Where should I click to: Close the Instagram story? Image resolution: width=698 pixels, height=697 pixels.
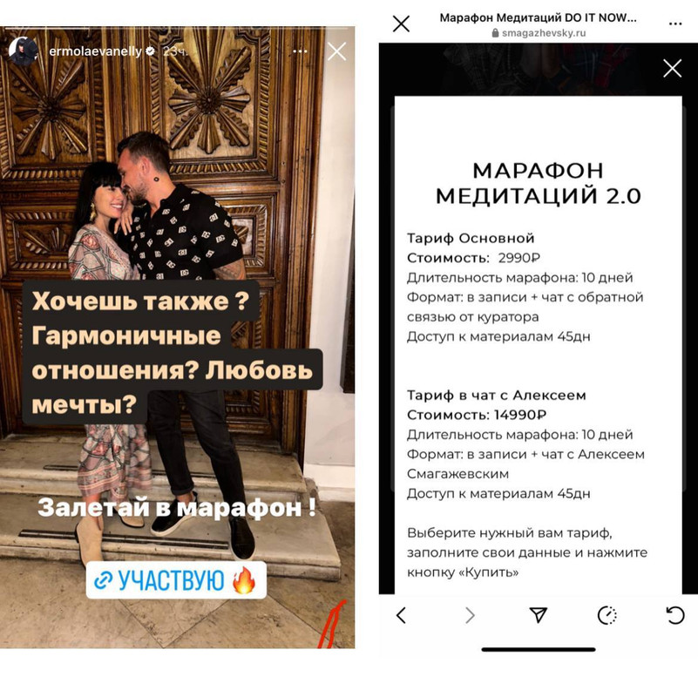(336, 51)
